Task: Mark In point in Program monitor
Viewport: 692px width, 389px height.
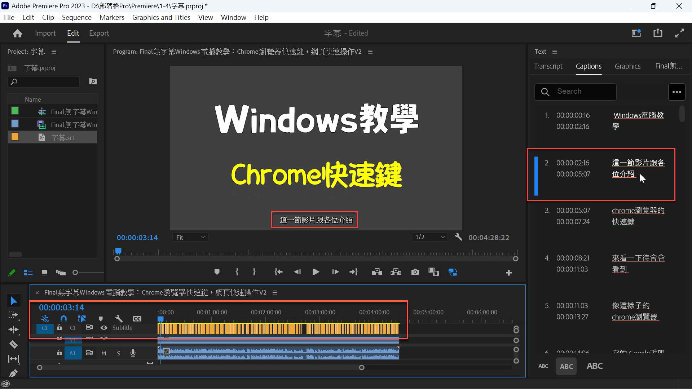Action: tap(237, 272)
